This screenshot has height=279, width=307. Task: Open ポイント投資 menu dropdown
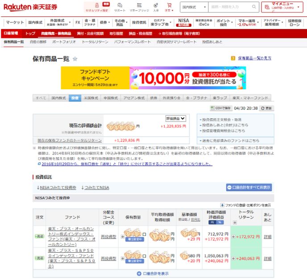pyautogui.click(x=224, y=22)
